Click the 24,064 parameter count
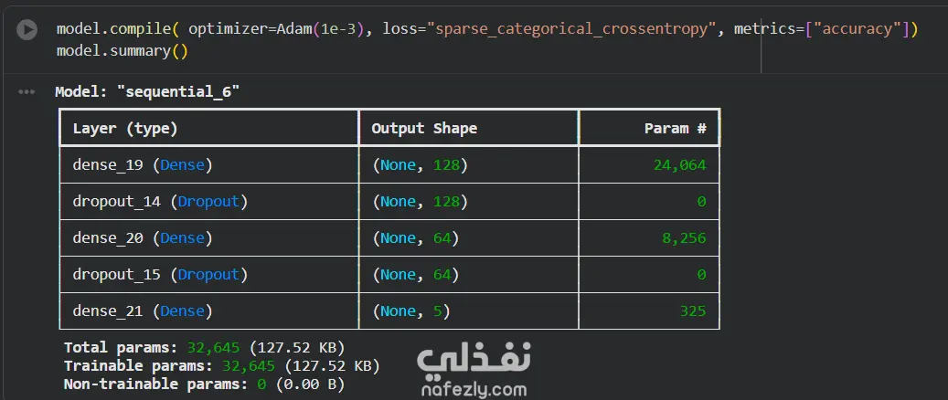 679,165
